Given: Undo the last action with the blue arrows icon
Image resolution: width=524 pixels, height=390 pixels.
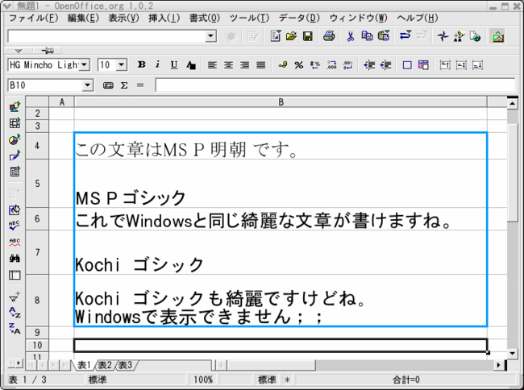Looking at the screenshot, I should click(405, 35).
